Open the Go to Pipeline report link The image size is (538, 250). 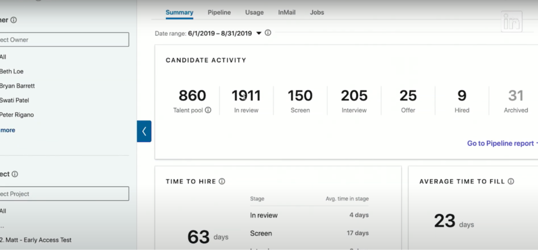(500, 143)
